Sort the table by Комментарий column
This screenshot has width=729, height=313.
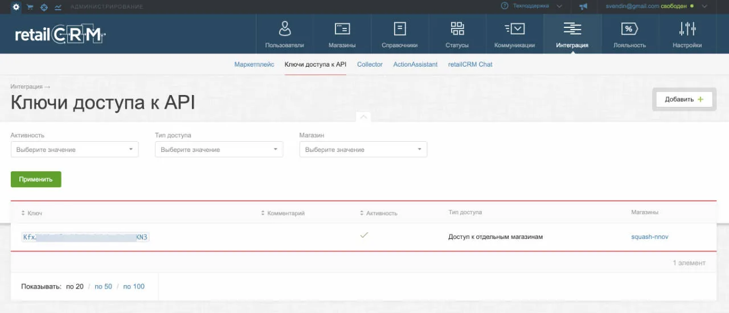[282, 213]
